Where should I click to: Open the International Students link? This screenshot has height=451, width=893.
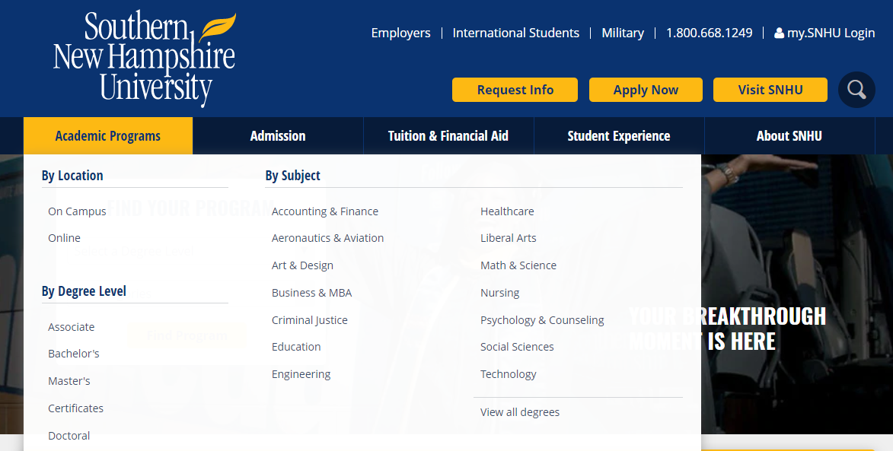point(516,33)
